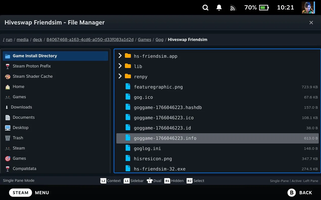This screenshot has height=200, width=321.
Task: Go to the run breadcrumb
Action: pyautogui.click(x=9, y=39)
